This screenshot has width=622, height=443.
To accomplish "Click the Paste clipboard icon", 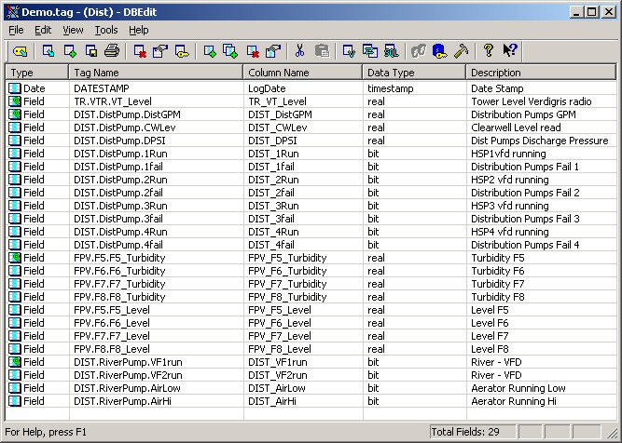I will [322, 51].
